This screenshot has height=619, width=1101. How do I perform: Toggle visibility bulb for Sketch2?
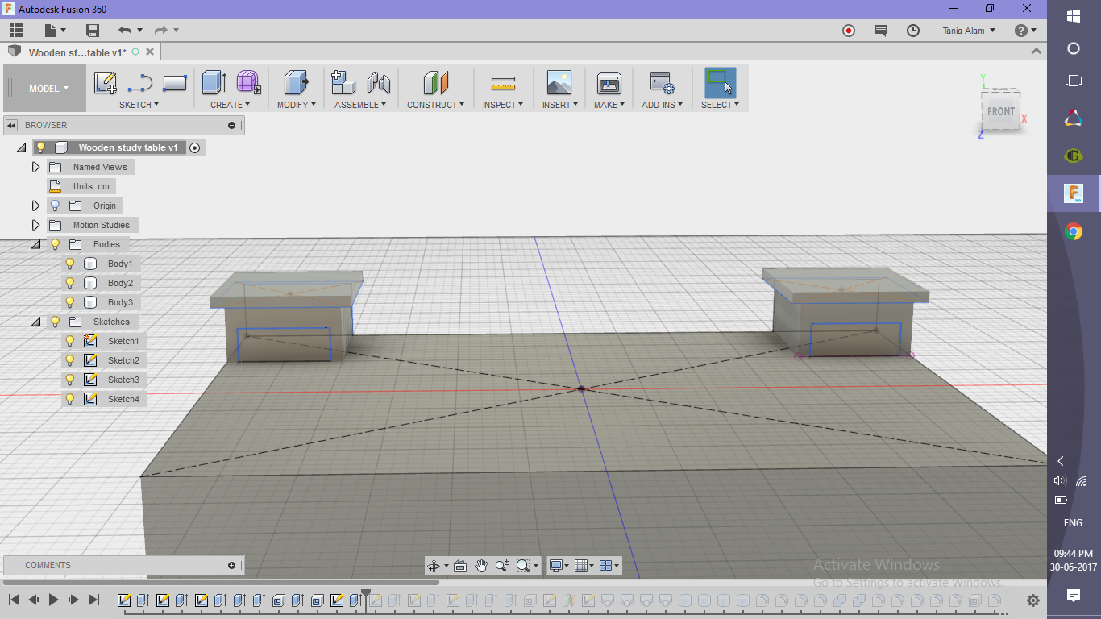[70, 360]
